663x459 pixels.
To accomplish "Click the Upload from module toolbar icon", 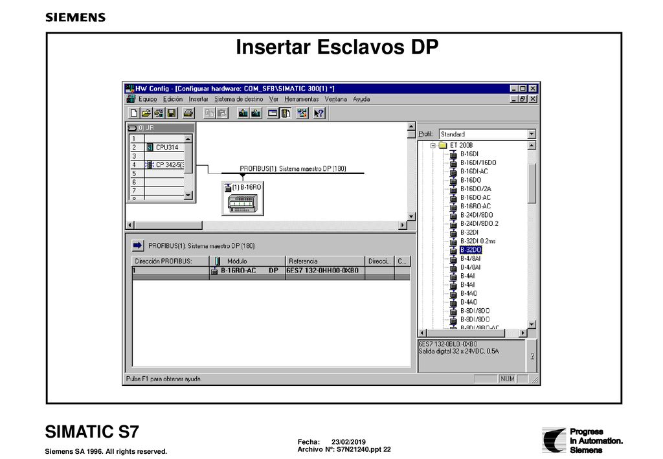I will point(256,113).
